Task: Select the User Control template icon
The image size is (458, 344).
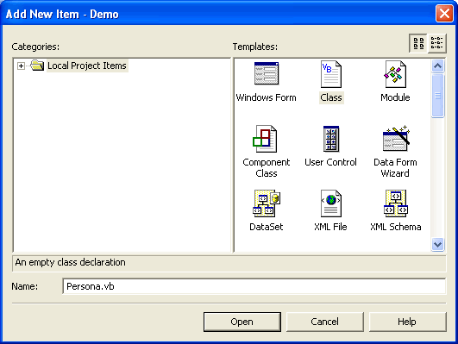Action: click(331, 139)
